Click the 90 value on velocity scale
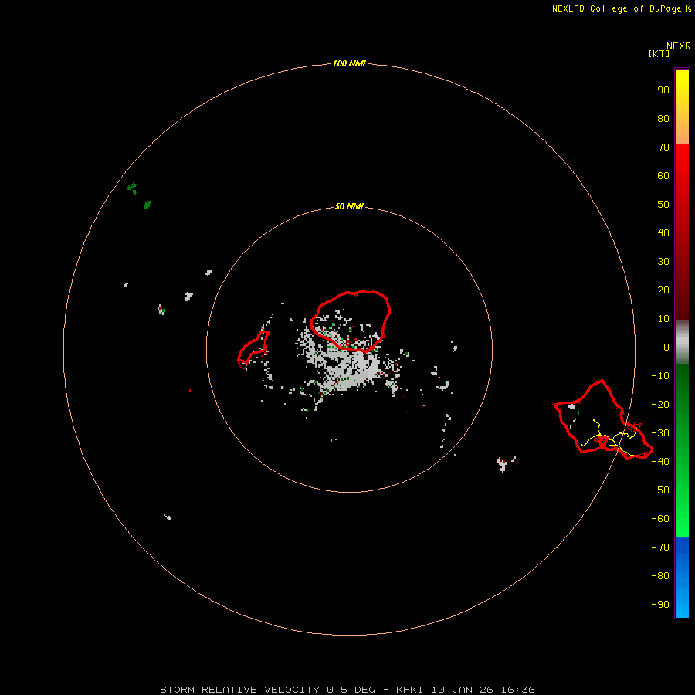This screenshot has width=695, height=695. (663, 90)
